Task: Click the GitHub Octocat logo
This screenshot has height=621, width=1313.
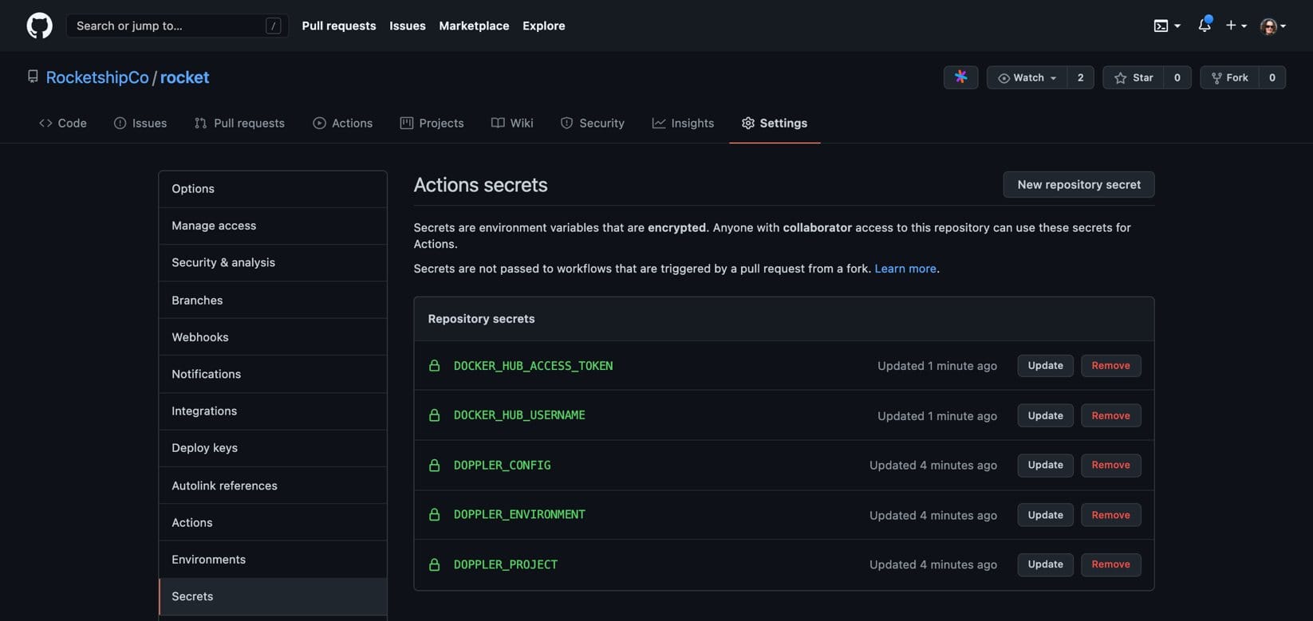Action: [x=39, y=26]
